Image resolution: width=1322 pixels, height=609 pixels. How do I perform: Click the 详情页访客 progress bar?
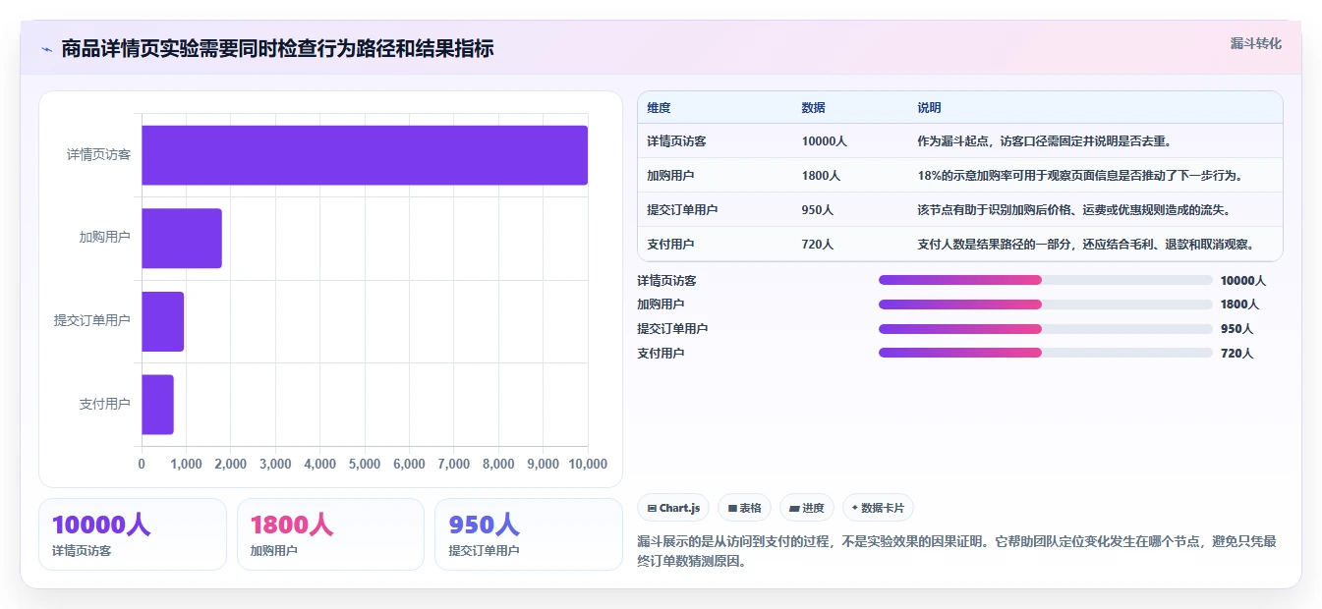[x=1045, y=281]
